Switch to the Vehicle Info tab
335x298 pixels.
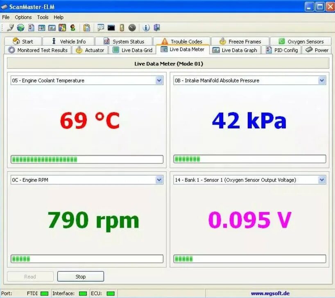68,41
